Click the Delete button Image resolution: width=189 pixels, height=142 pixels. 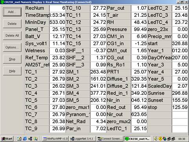(12, 24)
